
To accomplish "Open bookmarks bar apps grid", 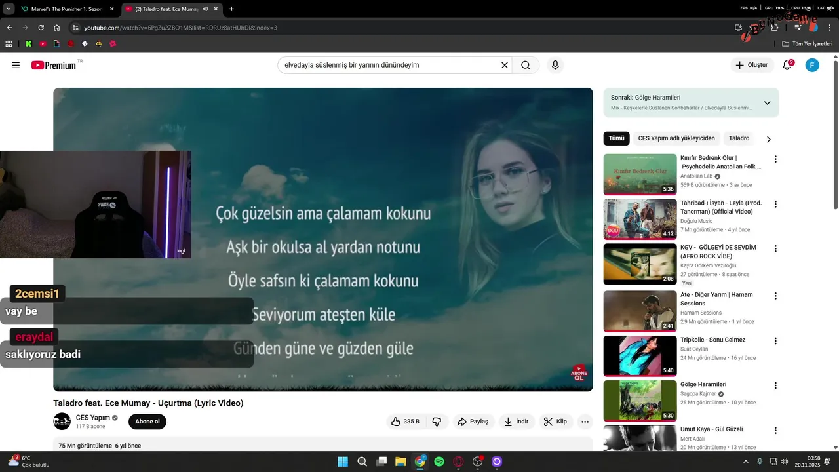I will click(9, 44).
